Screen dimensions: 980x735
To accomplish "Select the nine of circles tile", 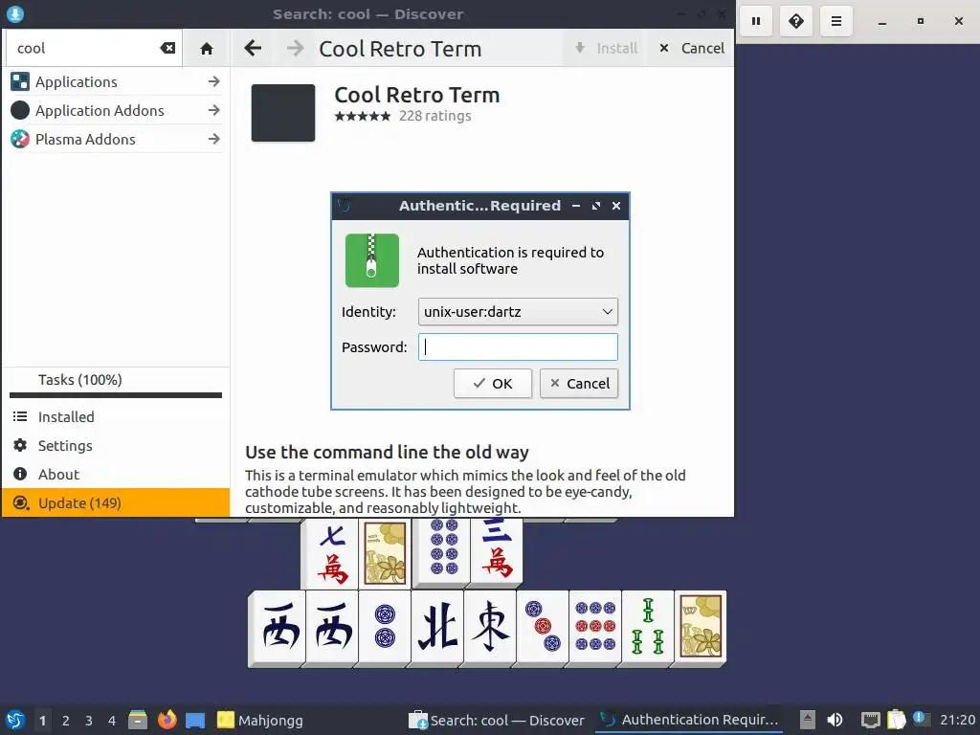I will pyautogui.click(x=595, y=627).
